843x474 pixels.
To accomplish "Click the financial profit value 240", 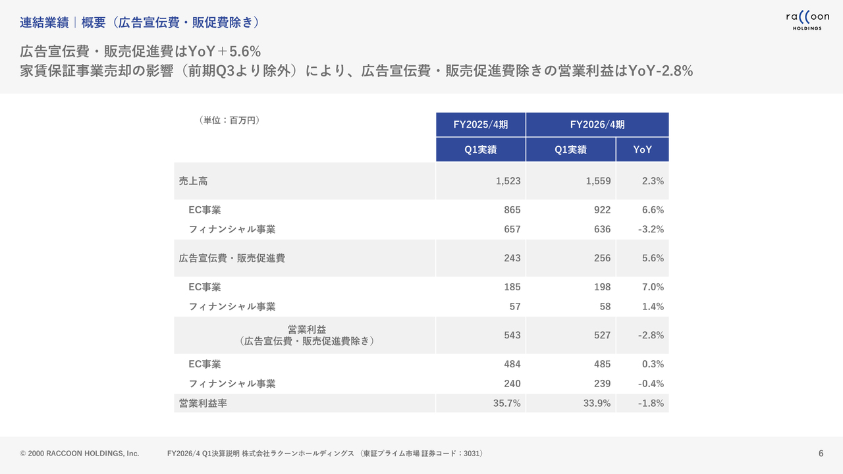I will tap(512, 383).
